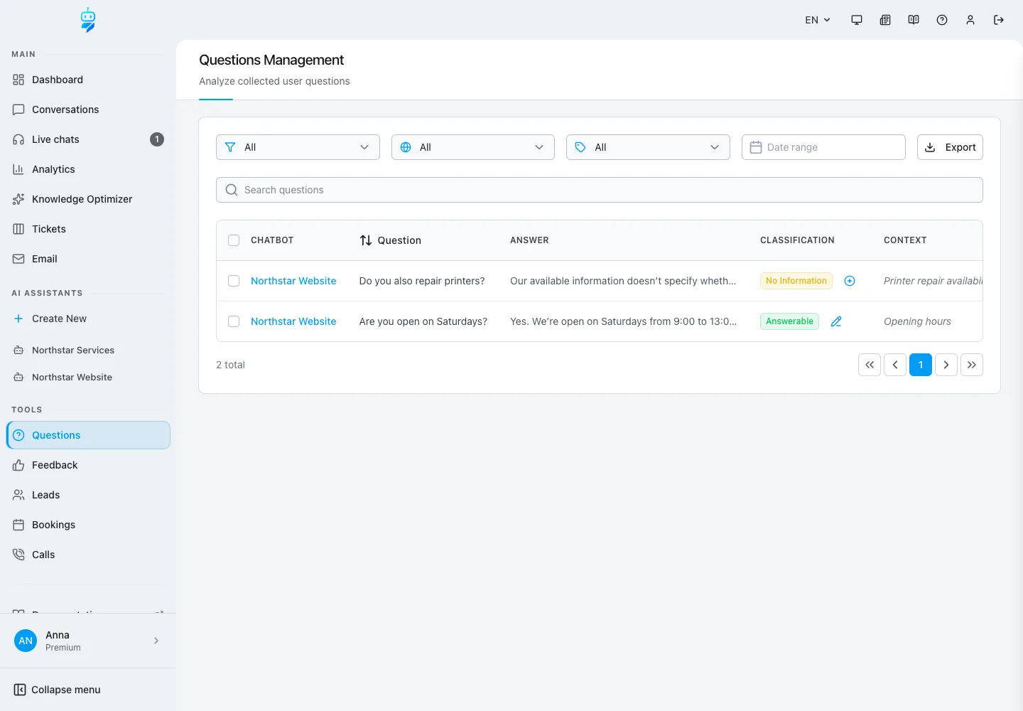The height and width of the screenshot is (711, 1023).
Task: Open Live chats in the sidebar
Action: [88, 139]
